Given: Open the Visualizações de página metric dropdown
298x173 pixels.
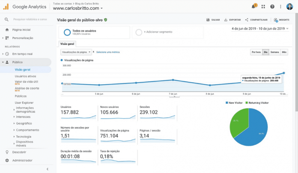Looking at the screenshot, I should pos(76,52).
